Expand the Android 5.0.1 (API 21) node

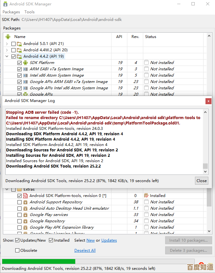(7, 44)
